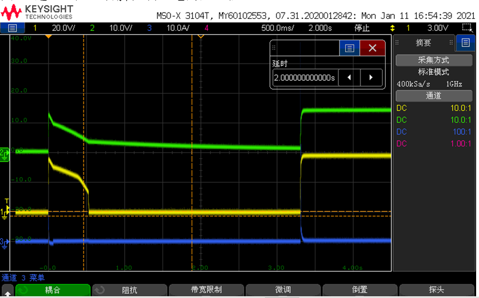Click the channel 1 ground marker
Viewport: 479px width, 298px height.
5,213
